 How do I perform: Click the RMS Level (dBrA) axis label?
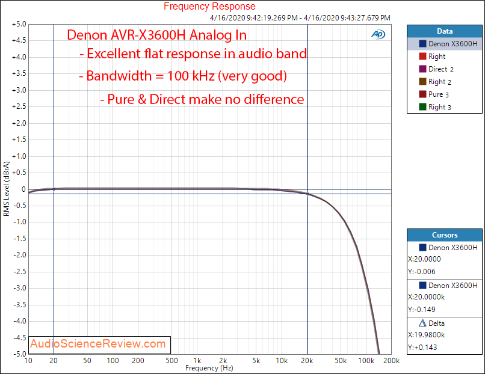[x=7, y=189]
